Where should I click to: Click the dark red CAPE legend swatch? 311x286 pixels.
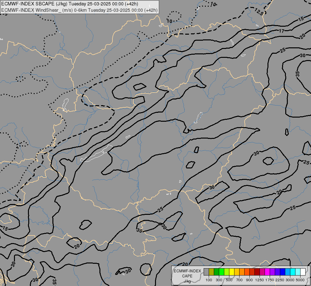coord(257,272)
